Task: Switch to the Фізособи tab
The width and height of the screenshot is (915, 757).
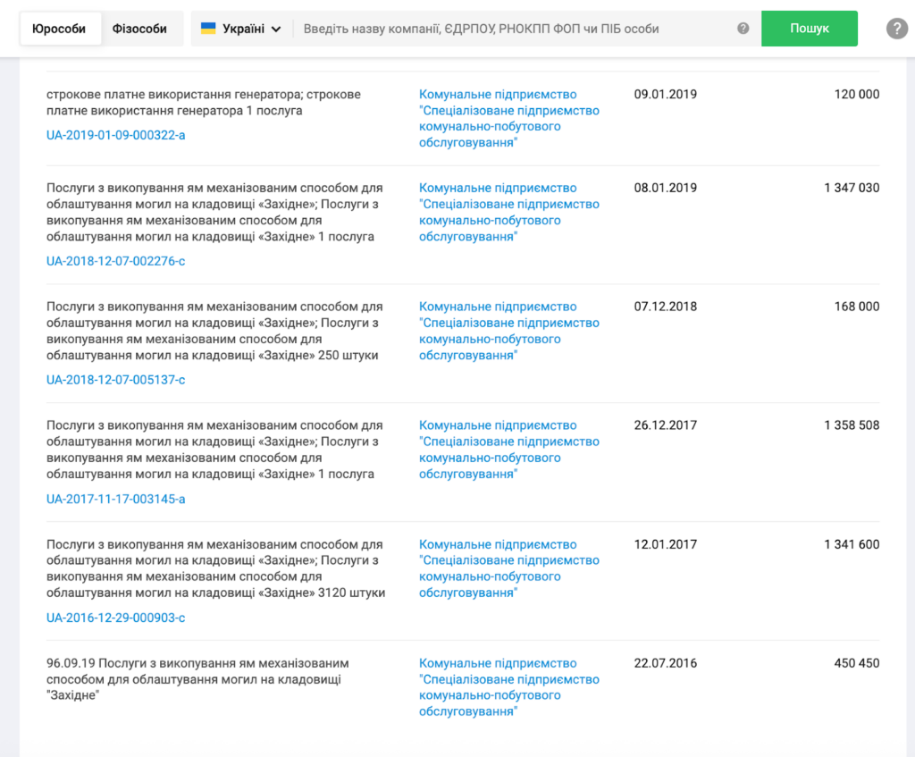Action: point(139,29)
